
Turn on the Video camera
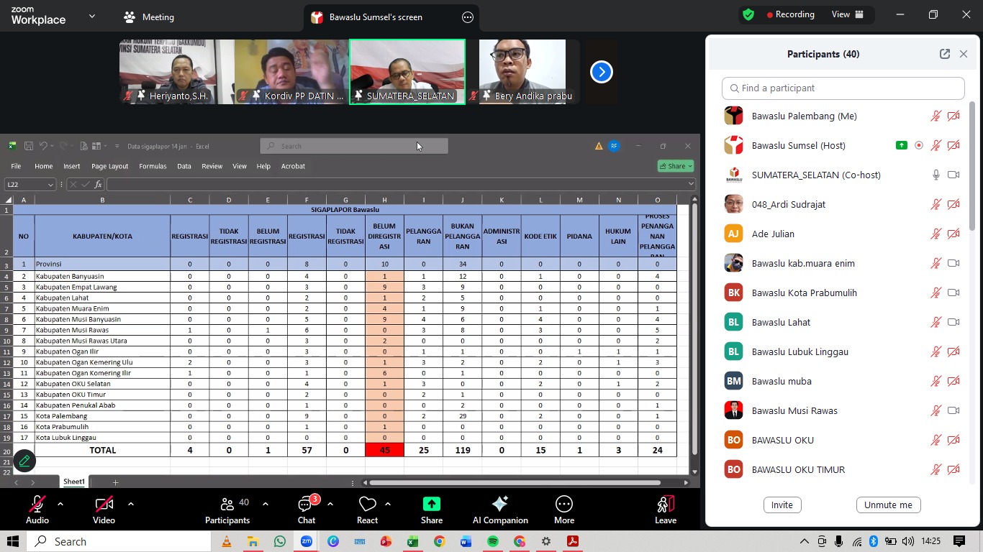[x=104, y=505]
